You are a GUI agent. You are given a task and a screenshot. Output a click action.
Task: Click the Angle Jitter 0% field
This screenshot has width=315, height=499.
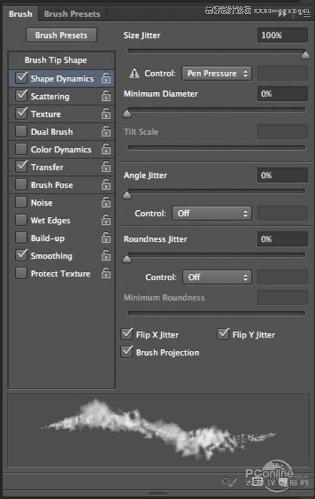[x=283, y=175]
